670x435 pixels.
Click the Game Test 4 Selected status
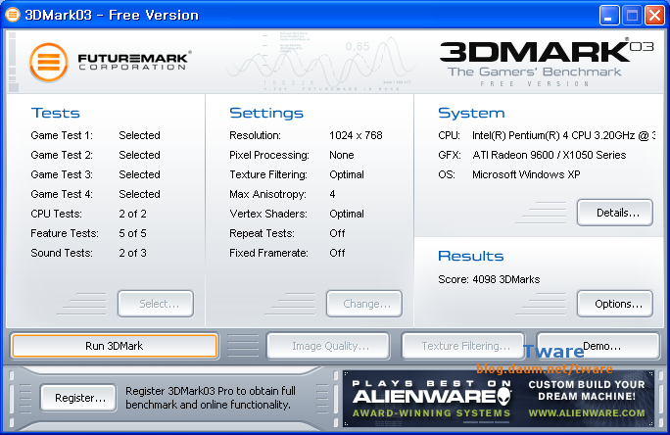(139, 194)
